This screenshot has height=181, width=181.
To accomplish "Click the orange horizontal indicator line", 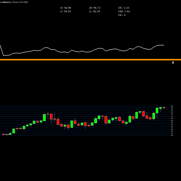I will [x=90, y=60].
